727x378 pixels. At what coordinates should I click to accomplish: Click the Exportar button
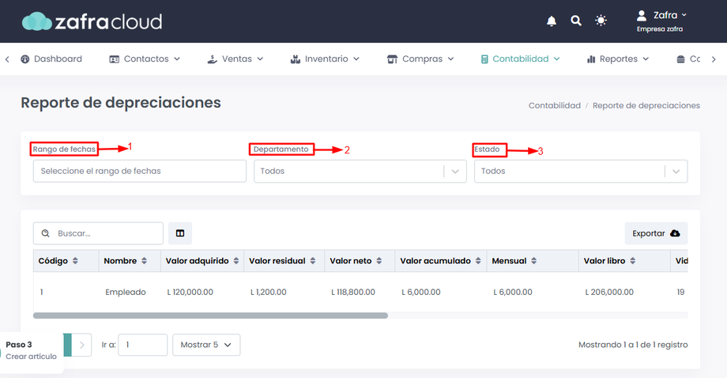coord(656,233)
